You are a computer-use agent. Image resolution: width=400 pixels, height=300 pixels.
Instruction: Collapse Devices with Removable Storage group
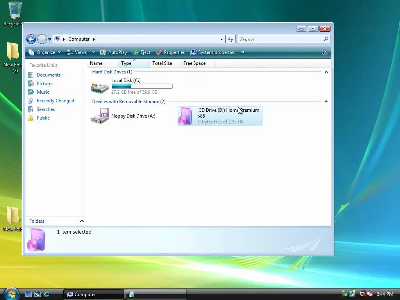tap(326, 102)
